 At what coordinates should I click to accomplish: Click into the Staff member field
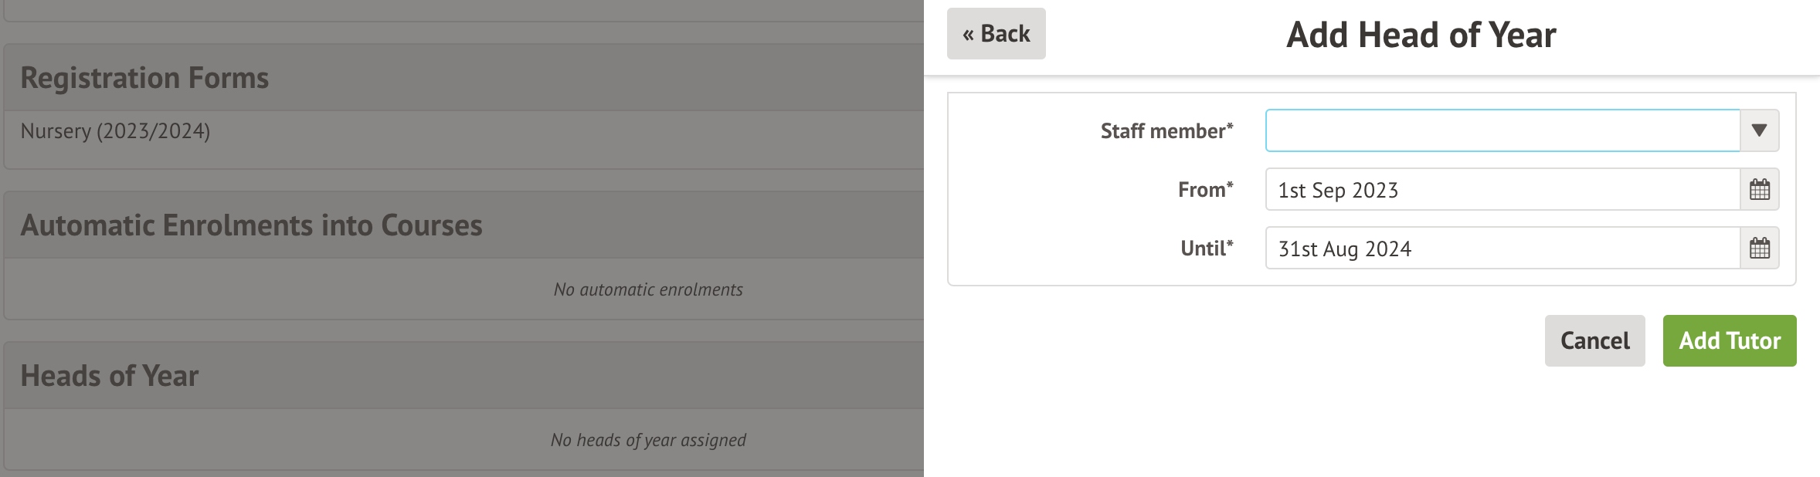click(1502, 130)
